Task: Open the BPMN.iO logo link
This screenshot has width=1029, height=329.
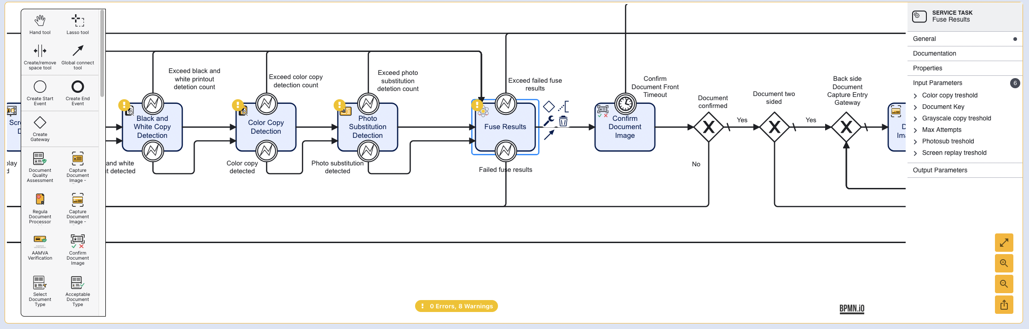Action: (851, 308)
